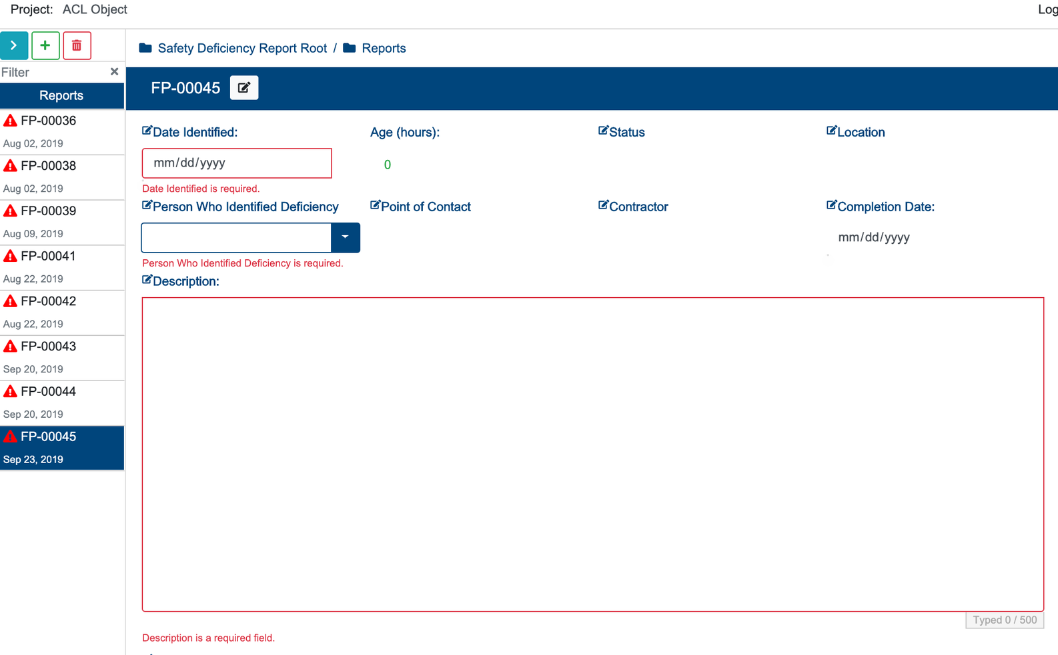Image resolution: width=1058 pixels, height=655 pixels.
Task: Click the 'Project: ACL Object' header text
Action: coord(69,9)
